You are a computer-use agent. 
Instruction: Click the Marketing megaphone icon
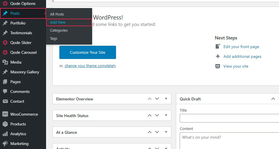(x=5, y=144)
